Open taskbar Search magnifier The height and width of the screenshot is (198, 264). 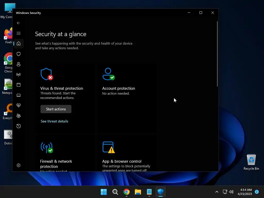click(115, 192)
